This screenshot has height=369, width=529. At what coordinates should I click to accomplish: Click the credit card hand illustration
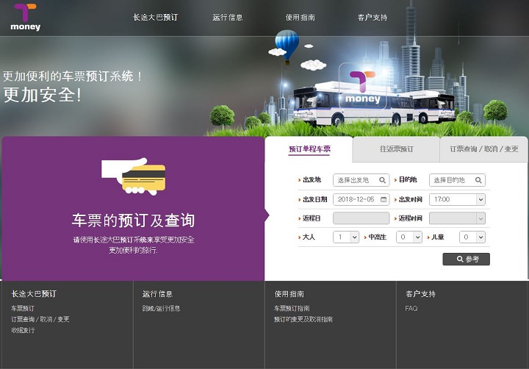coord(134,176)
